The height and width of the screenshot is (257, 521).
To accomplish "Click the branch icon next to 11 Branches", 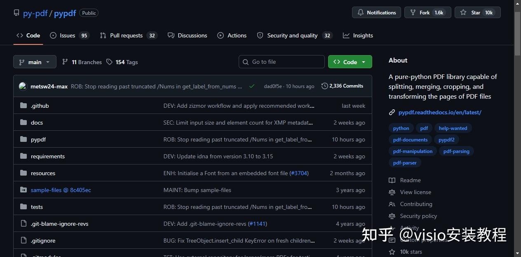I will (65, 62).
